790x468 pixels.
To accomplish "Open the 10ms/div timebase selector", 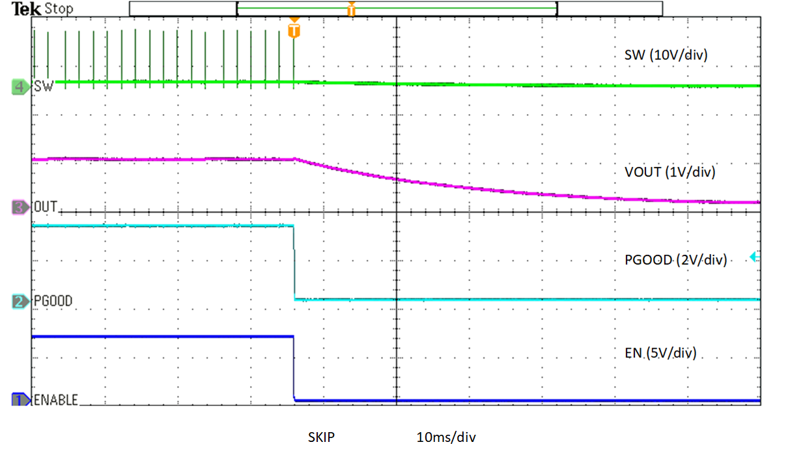I will click(446, 437).
